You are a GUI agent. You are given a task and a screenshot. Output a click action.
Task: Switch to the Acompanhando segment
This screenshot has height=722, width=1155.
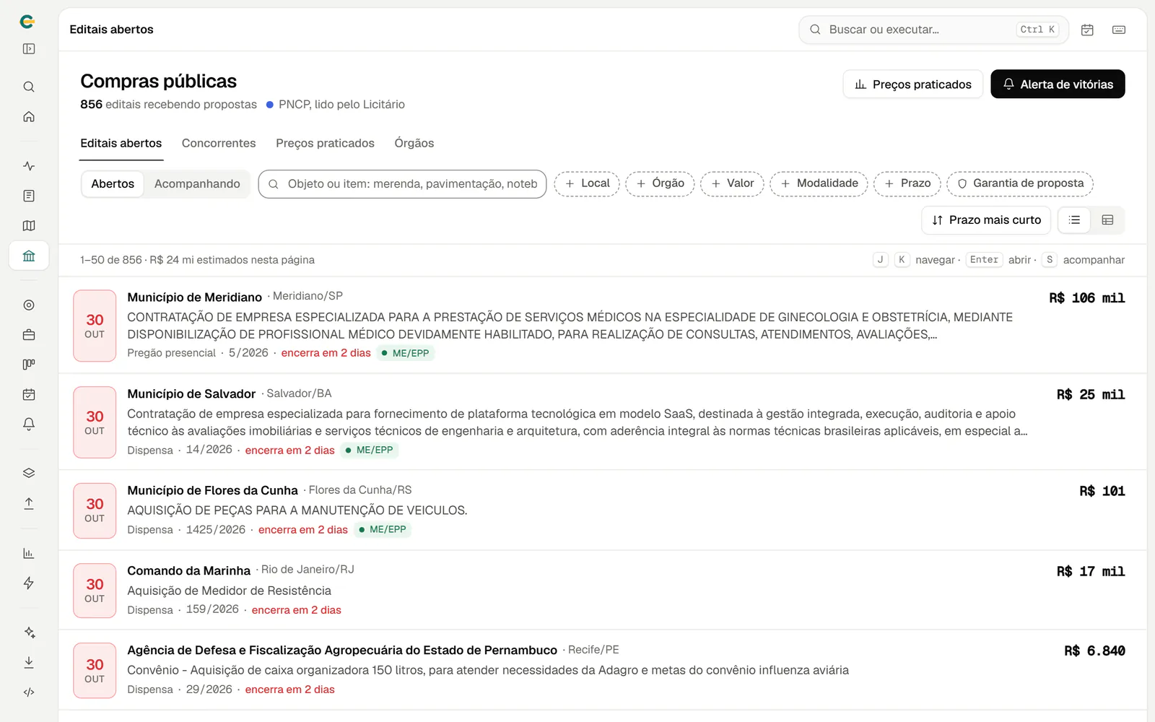coord(197,184)
